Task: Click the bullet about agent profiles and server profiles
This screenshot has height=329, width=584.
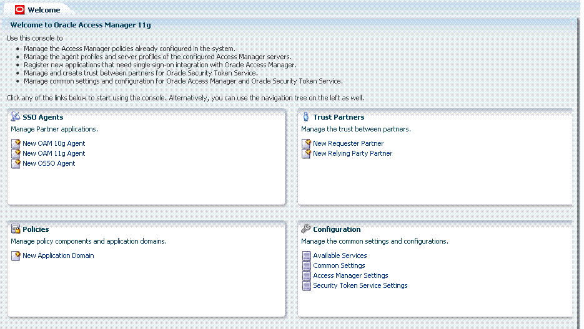Action: (x=157, y=57)
